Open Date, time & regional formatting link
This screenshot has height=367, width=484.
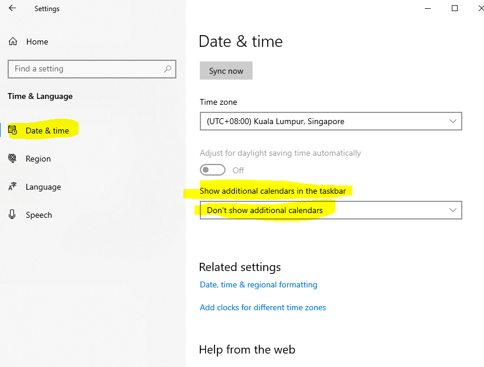point(258,285)
